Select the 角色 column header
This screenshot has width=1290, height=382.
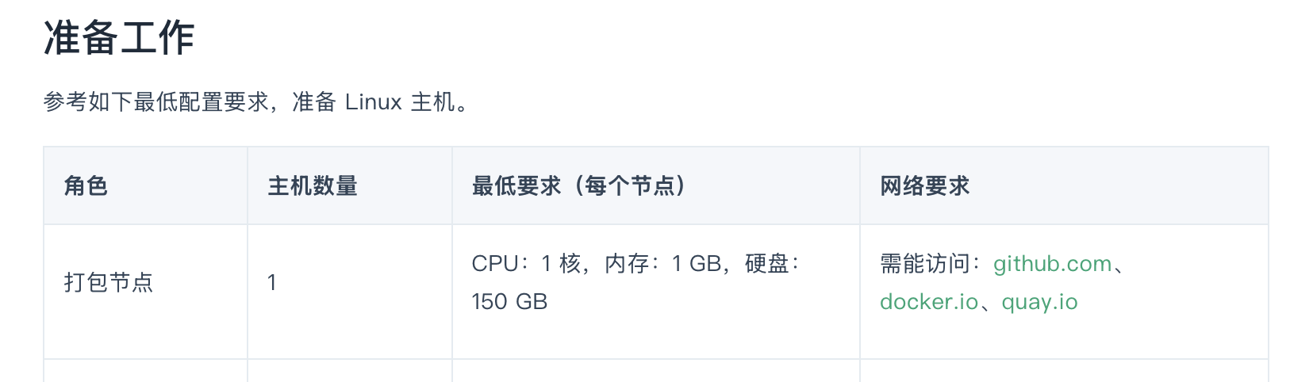click(86, 186)
